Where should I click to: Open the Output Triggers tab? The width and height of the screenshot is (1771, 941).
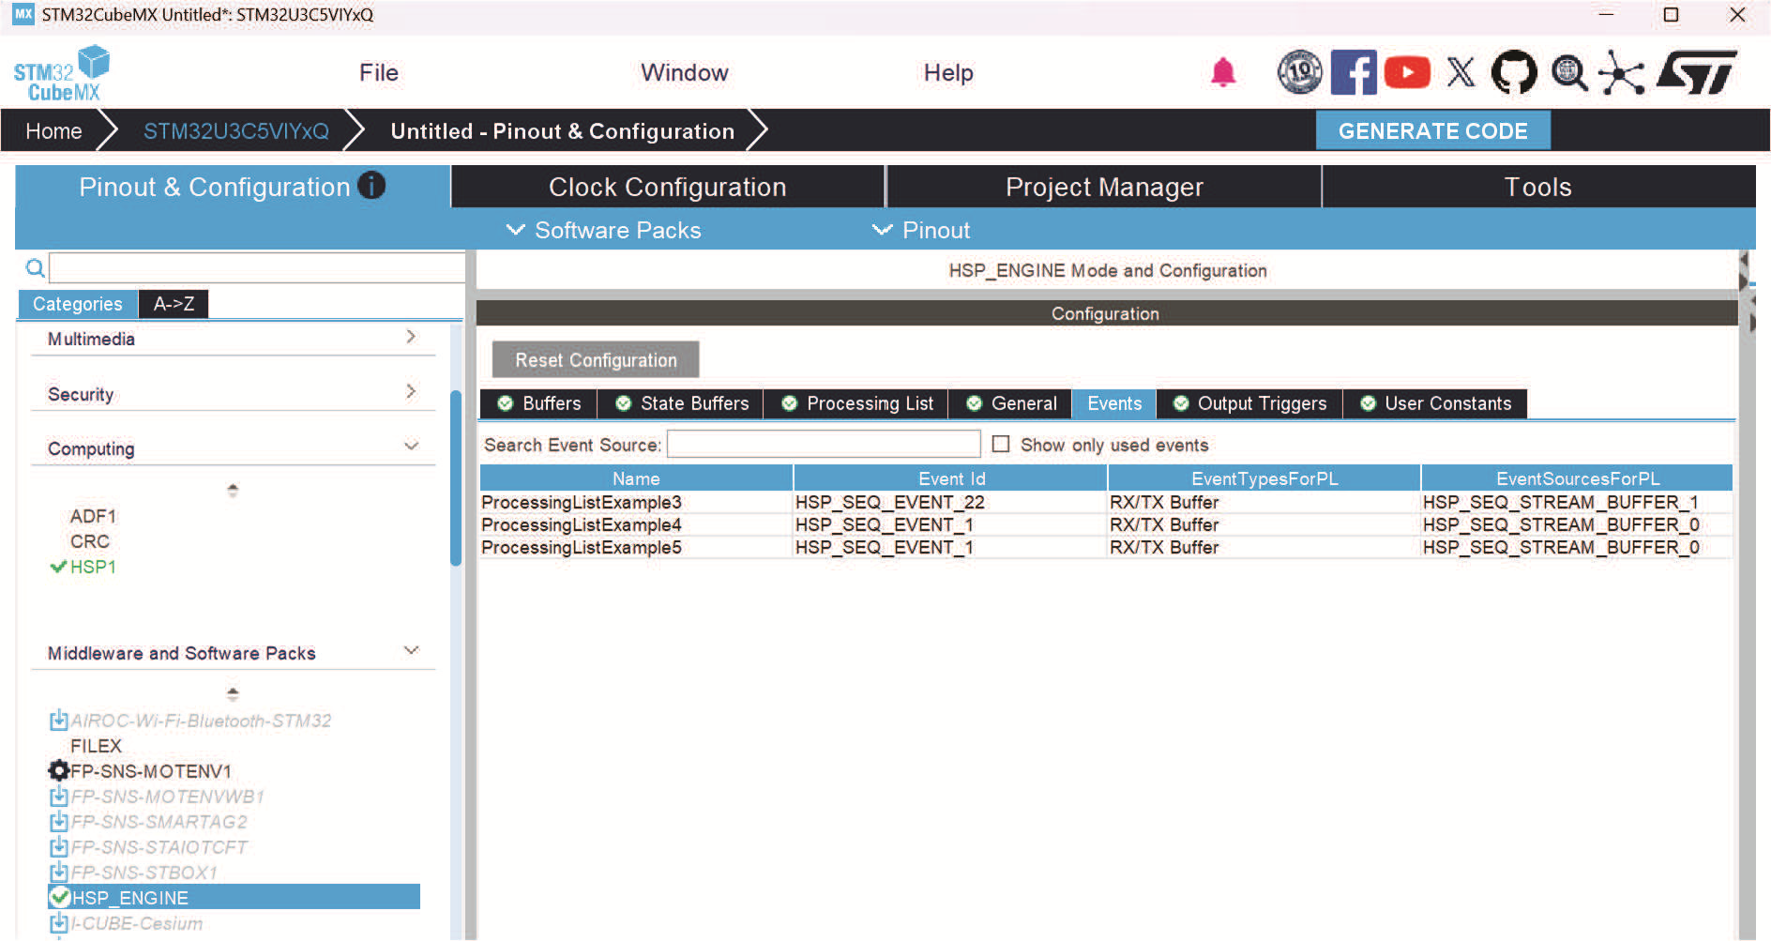(1249, 403)
